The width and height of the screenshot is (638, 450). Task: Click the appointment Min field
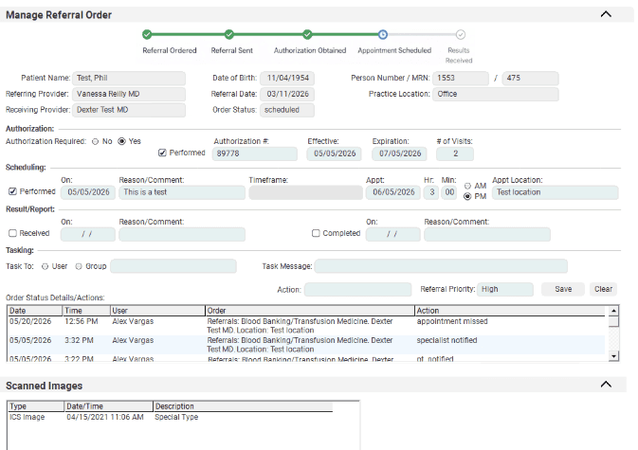tap(449, 192)
